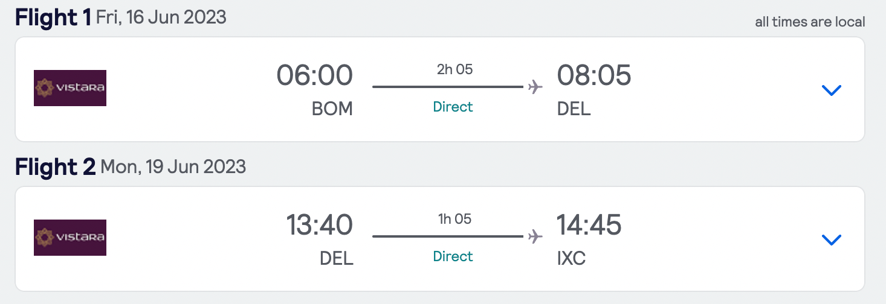Screen dimensions: 886x304
Task: Click the Direct label under 1h 05
Action: (x=453, y=257)
